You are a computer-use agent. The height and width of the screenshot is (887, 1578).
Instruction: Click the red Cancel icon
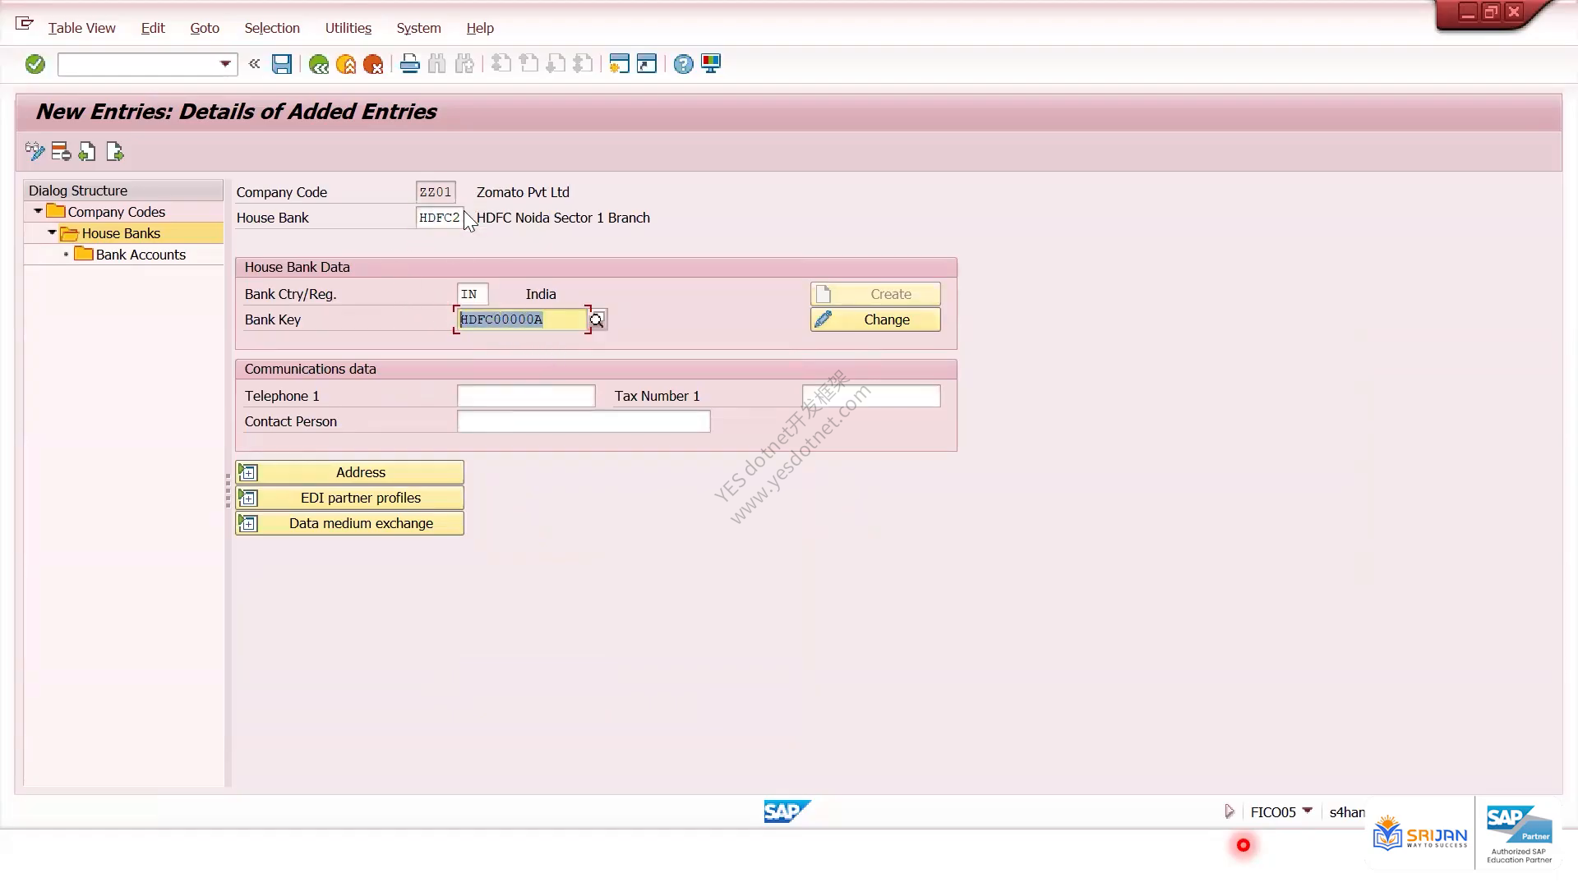click(373, 64)
